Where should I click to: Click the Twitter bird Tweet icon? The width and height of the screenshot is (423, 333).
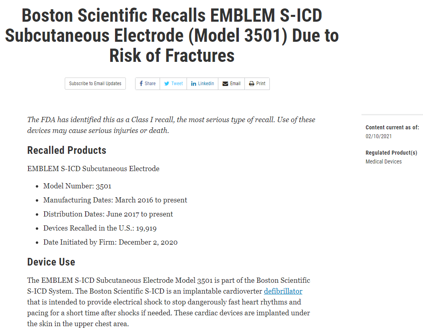166,84
